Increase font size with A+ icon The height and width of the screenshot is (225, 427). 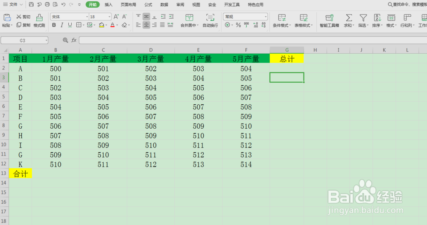pyautogui.click(x=116, y=17)
